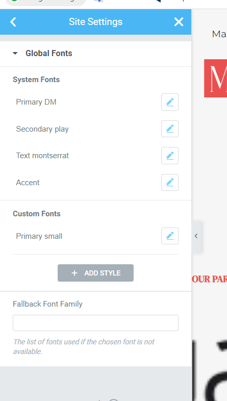
Task: Select the Primary DM font name
Action: (36, 102)
